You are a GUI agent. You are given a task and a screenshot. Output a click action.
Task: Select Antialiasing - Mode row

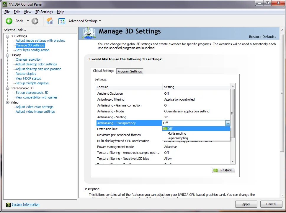click(163, 111)
